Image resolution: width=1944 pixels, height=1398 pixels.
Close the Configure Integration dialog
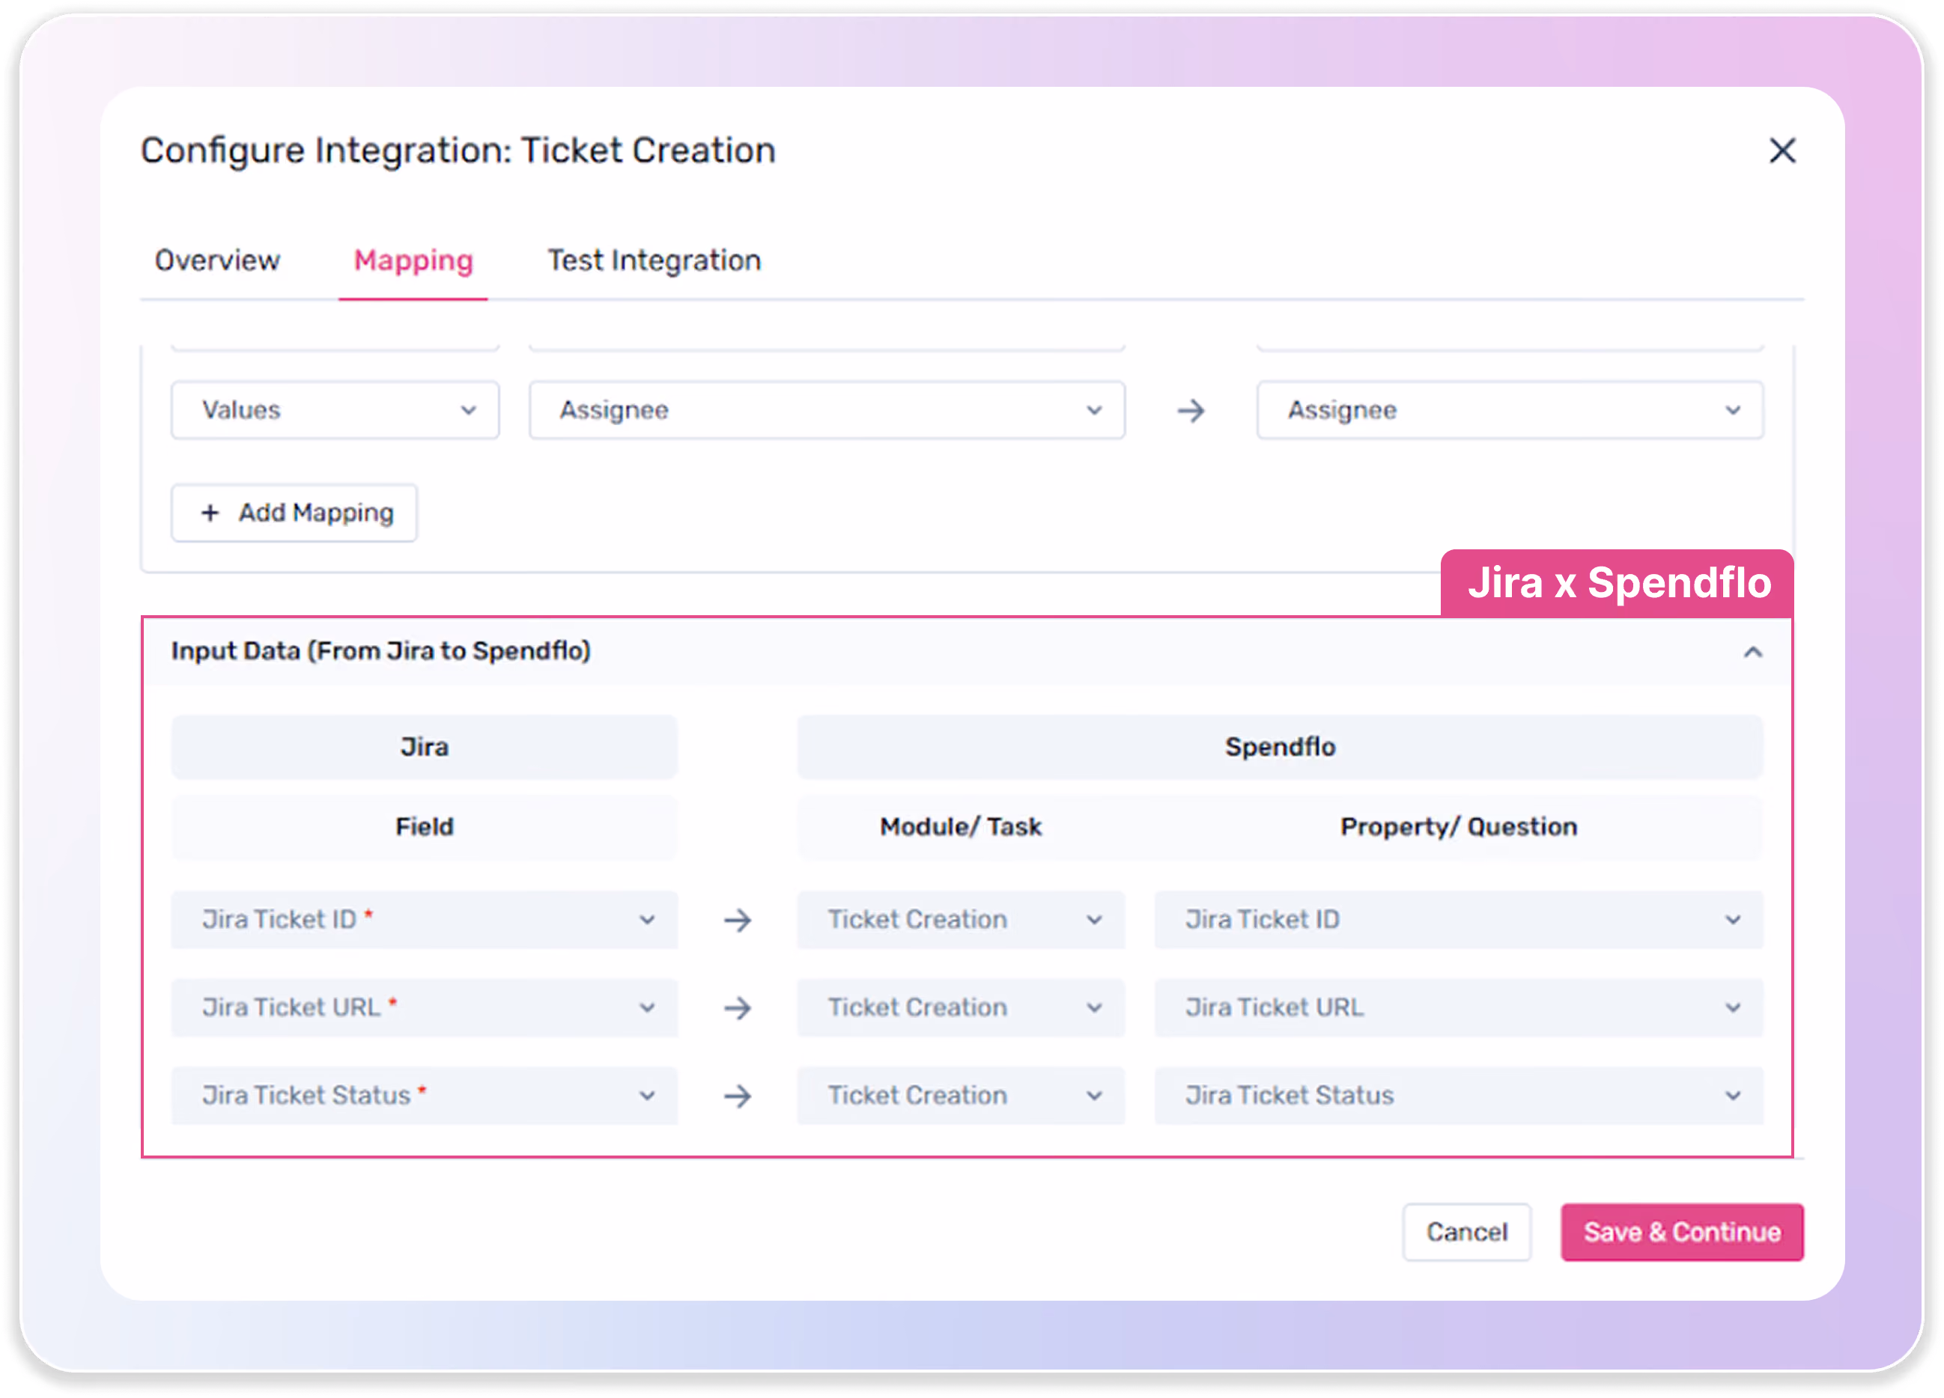1782,150
